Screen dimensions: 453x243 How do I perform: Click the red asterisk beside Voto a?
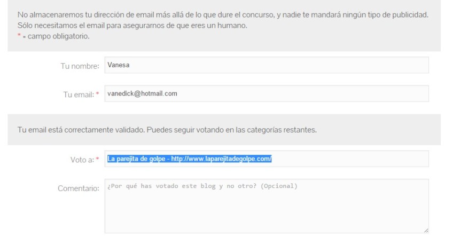[98, 159]
